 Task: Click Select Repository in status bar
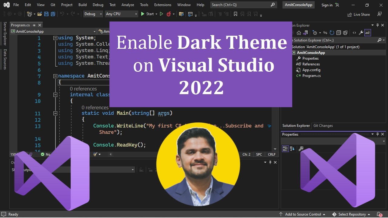click(x=352, y=214)
